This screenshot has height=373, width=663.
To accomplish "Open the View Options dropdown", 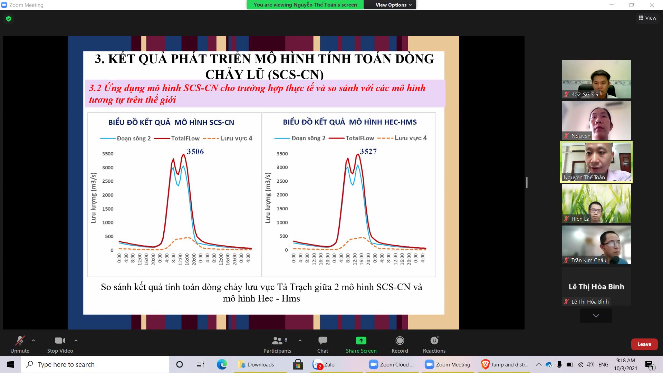I will point(393,5).
